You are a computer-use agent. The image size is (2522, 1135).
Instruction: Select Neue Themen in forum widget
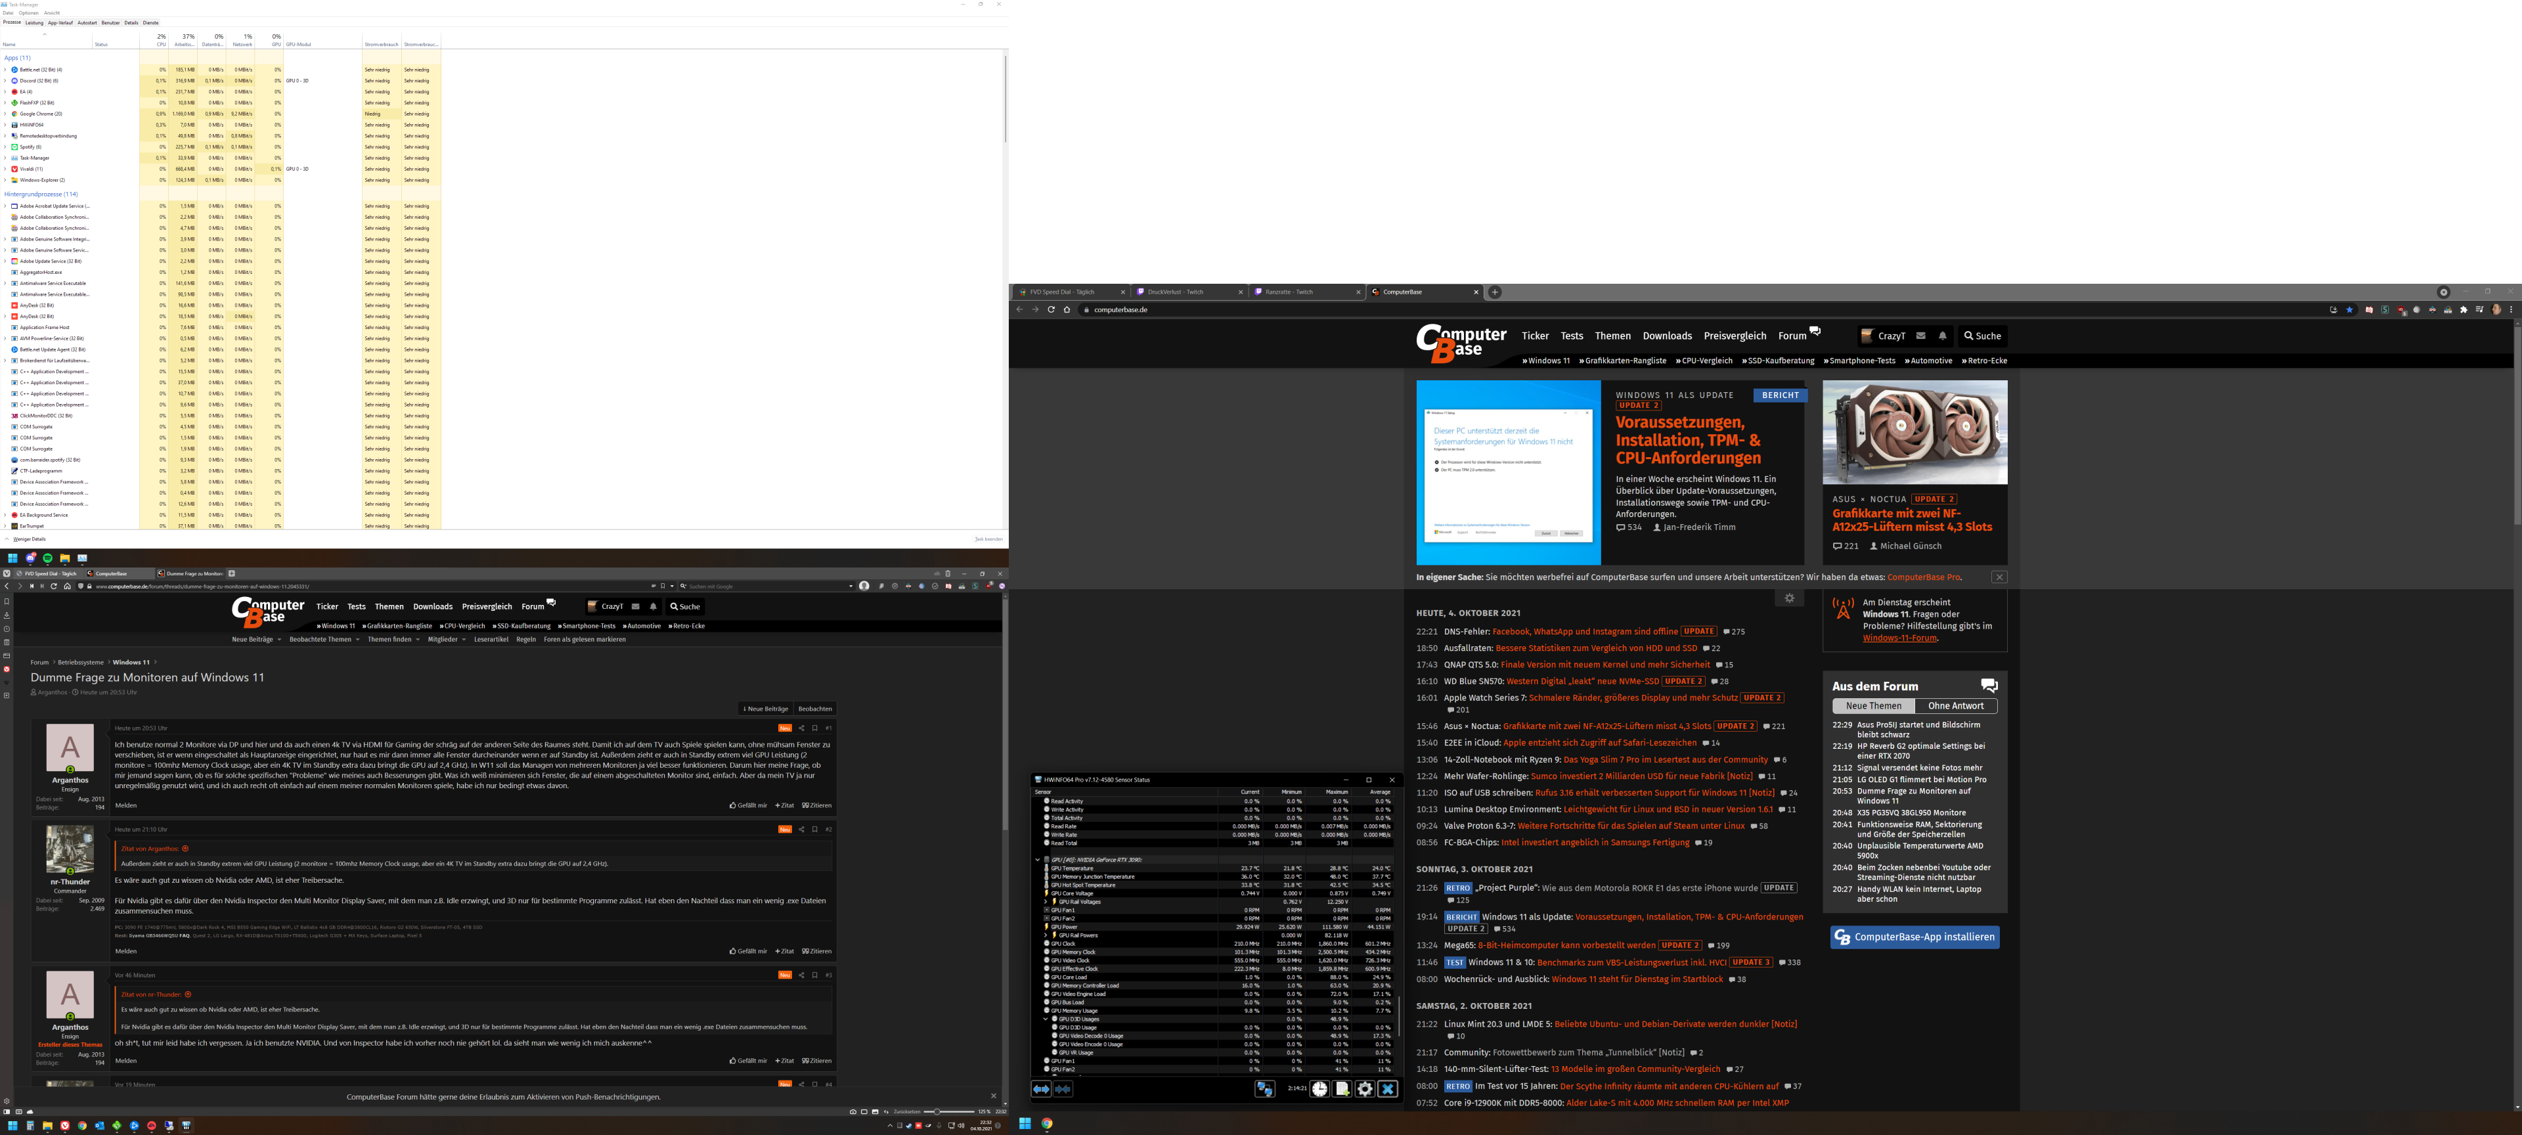point(1873,706)
